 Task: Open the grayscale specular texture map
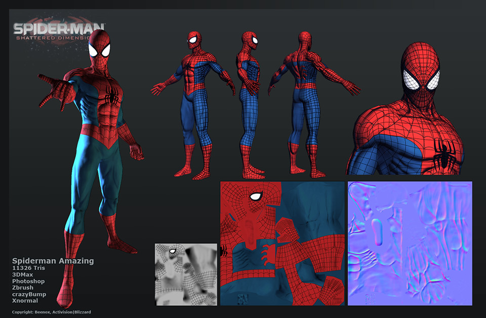coord(186,275)
